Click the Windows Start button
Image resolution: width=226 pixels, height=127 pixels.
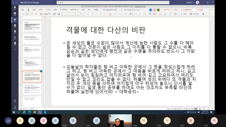point(14,112)
